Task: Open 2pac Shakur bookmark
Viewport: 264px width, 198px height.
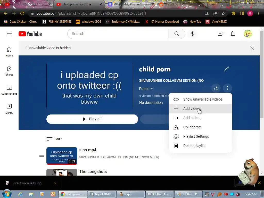Action: click(21, 22)
